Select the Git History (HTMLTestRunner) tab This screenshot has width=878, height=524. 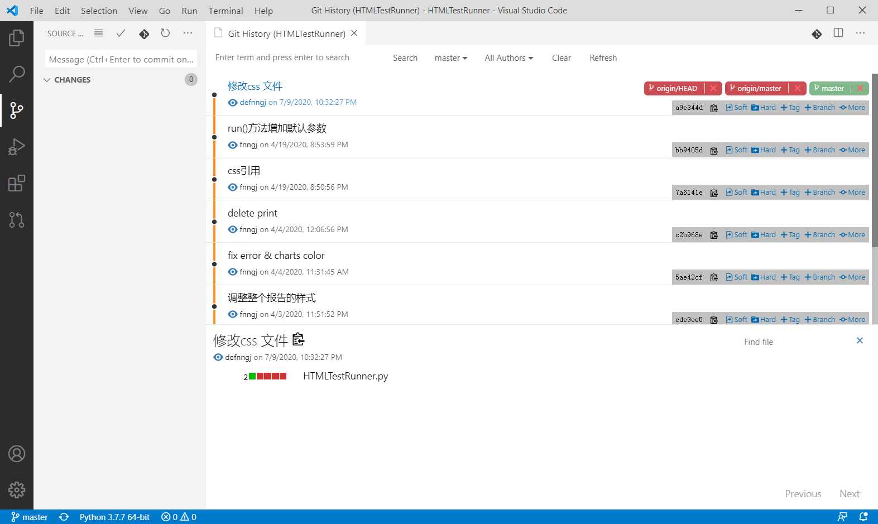286,33
